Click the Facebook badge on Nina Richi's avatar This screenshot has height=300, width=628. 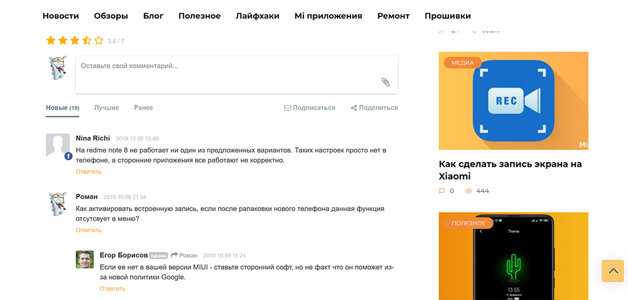[68, 156]
